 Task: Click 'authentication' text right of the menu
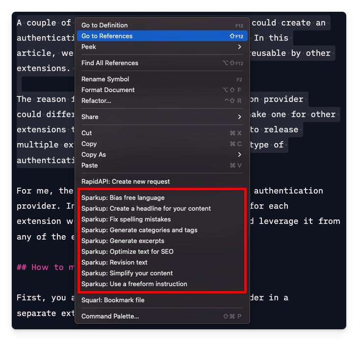pyautogui.click(x=288, y=191)
